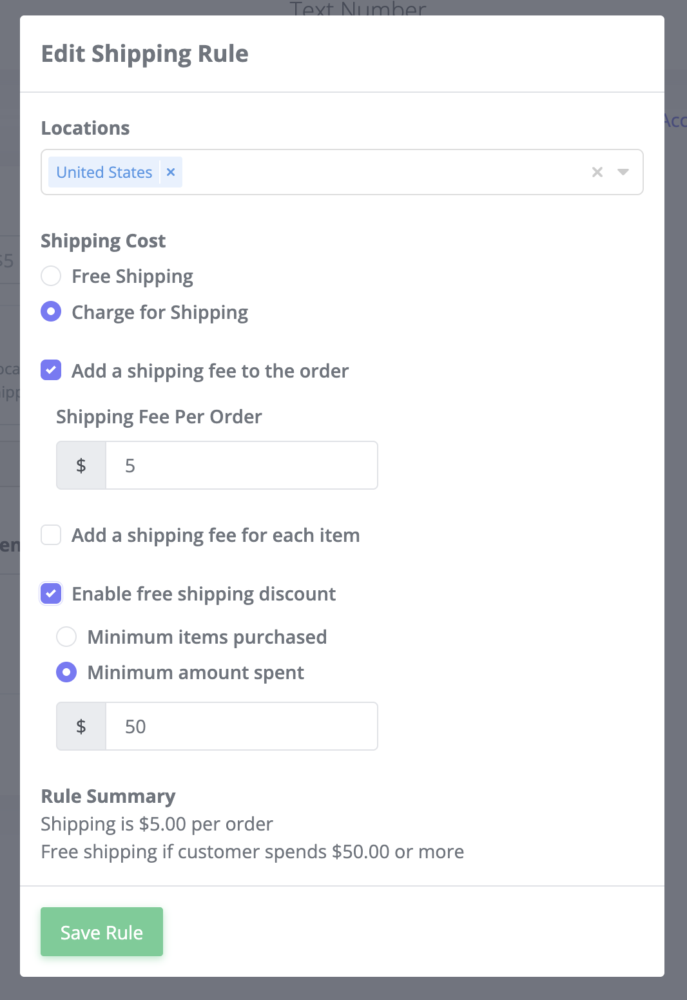Clear all locations using the X icon
Image resolution: width=687 pixels, height=1000 pixels.
597,172
